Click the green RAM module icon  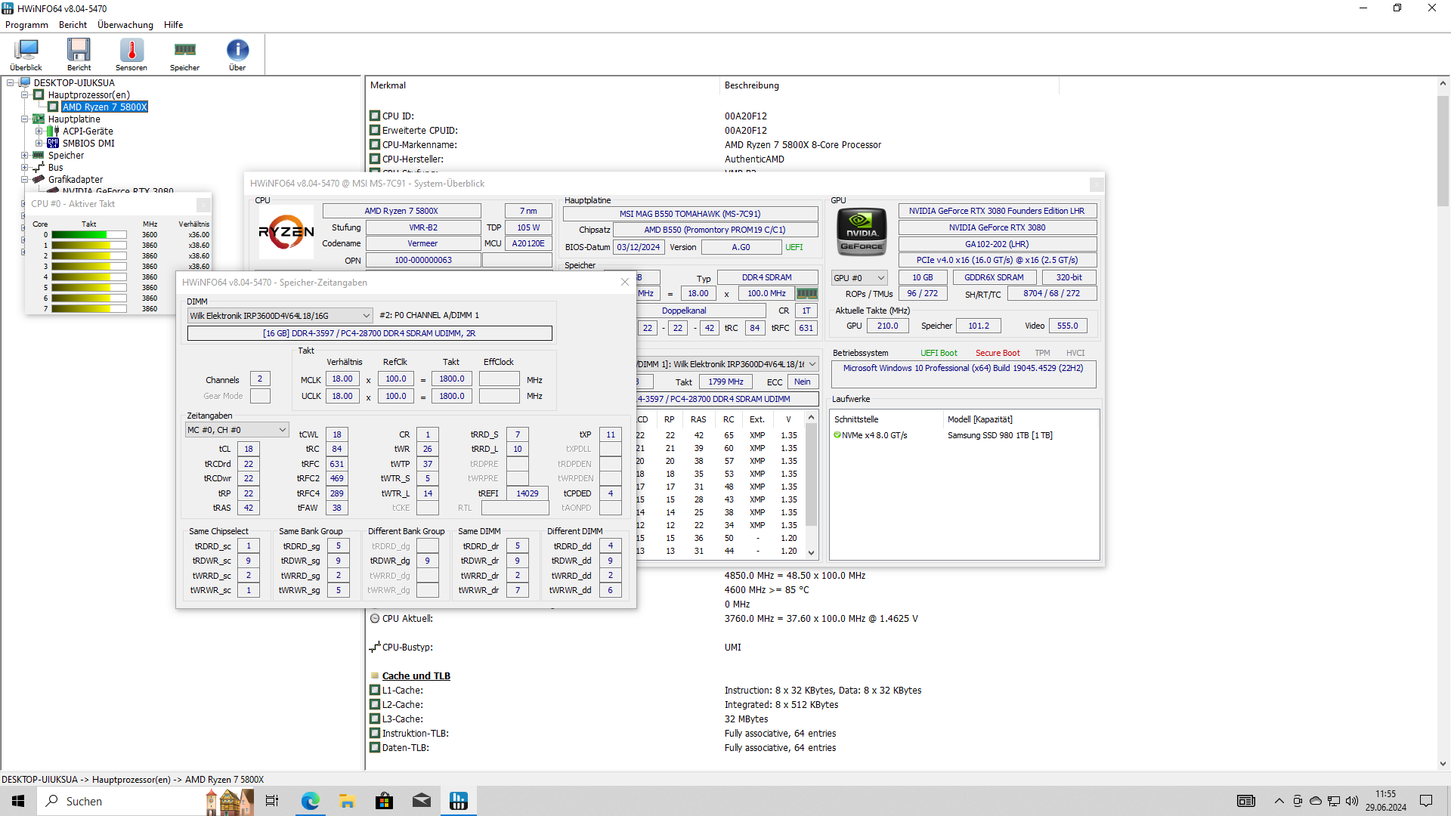(x=806, y=293)
